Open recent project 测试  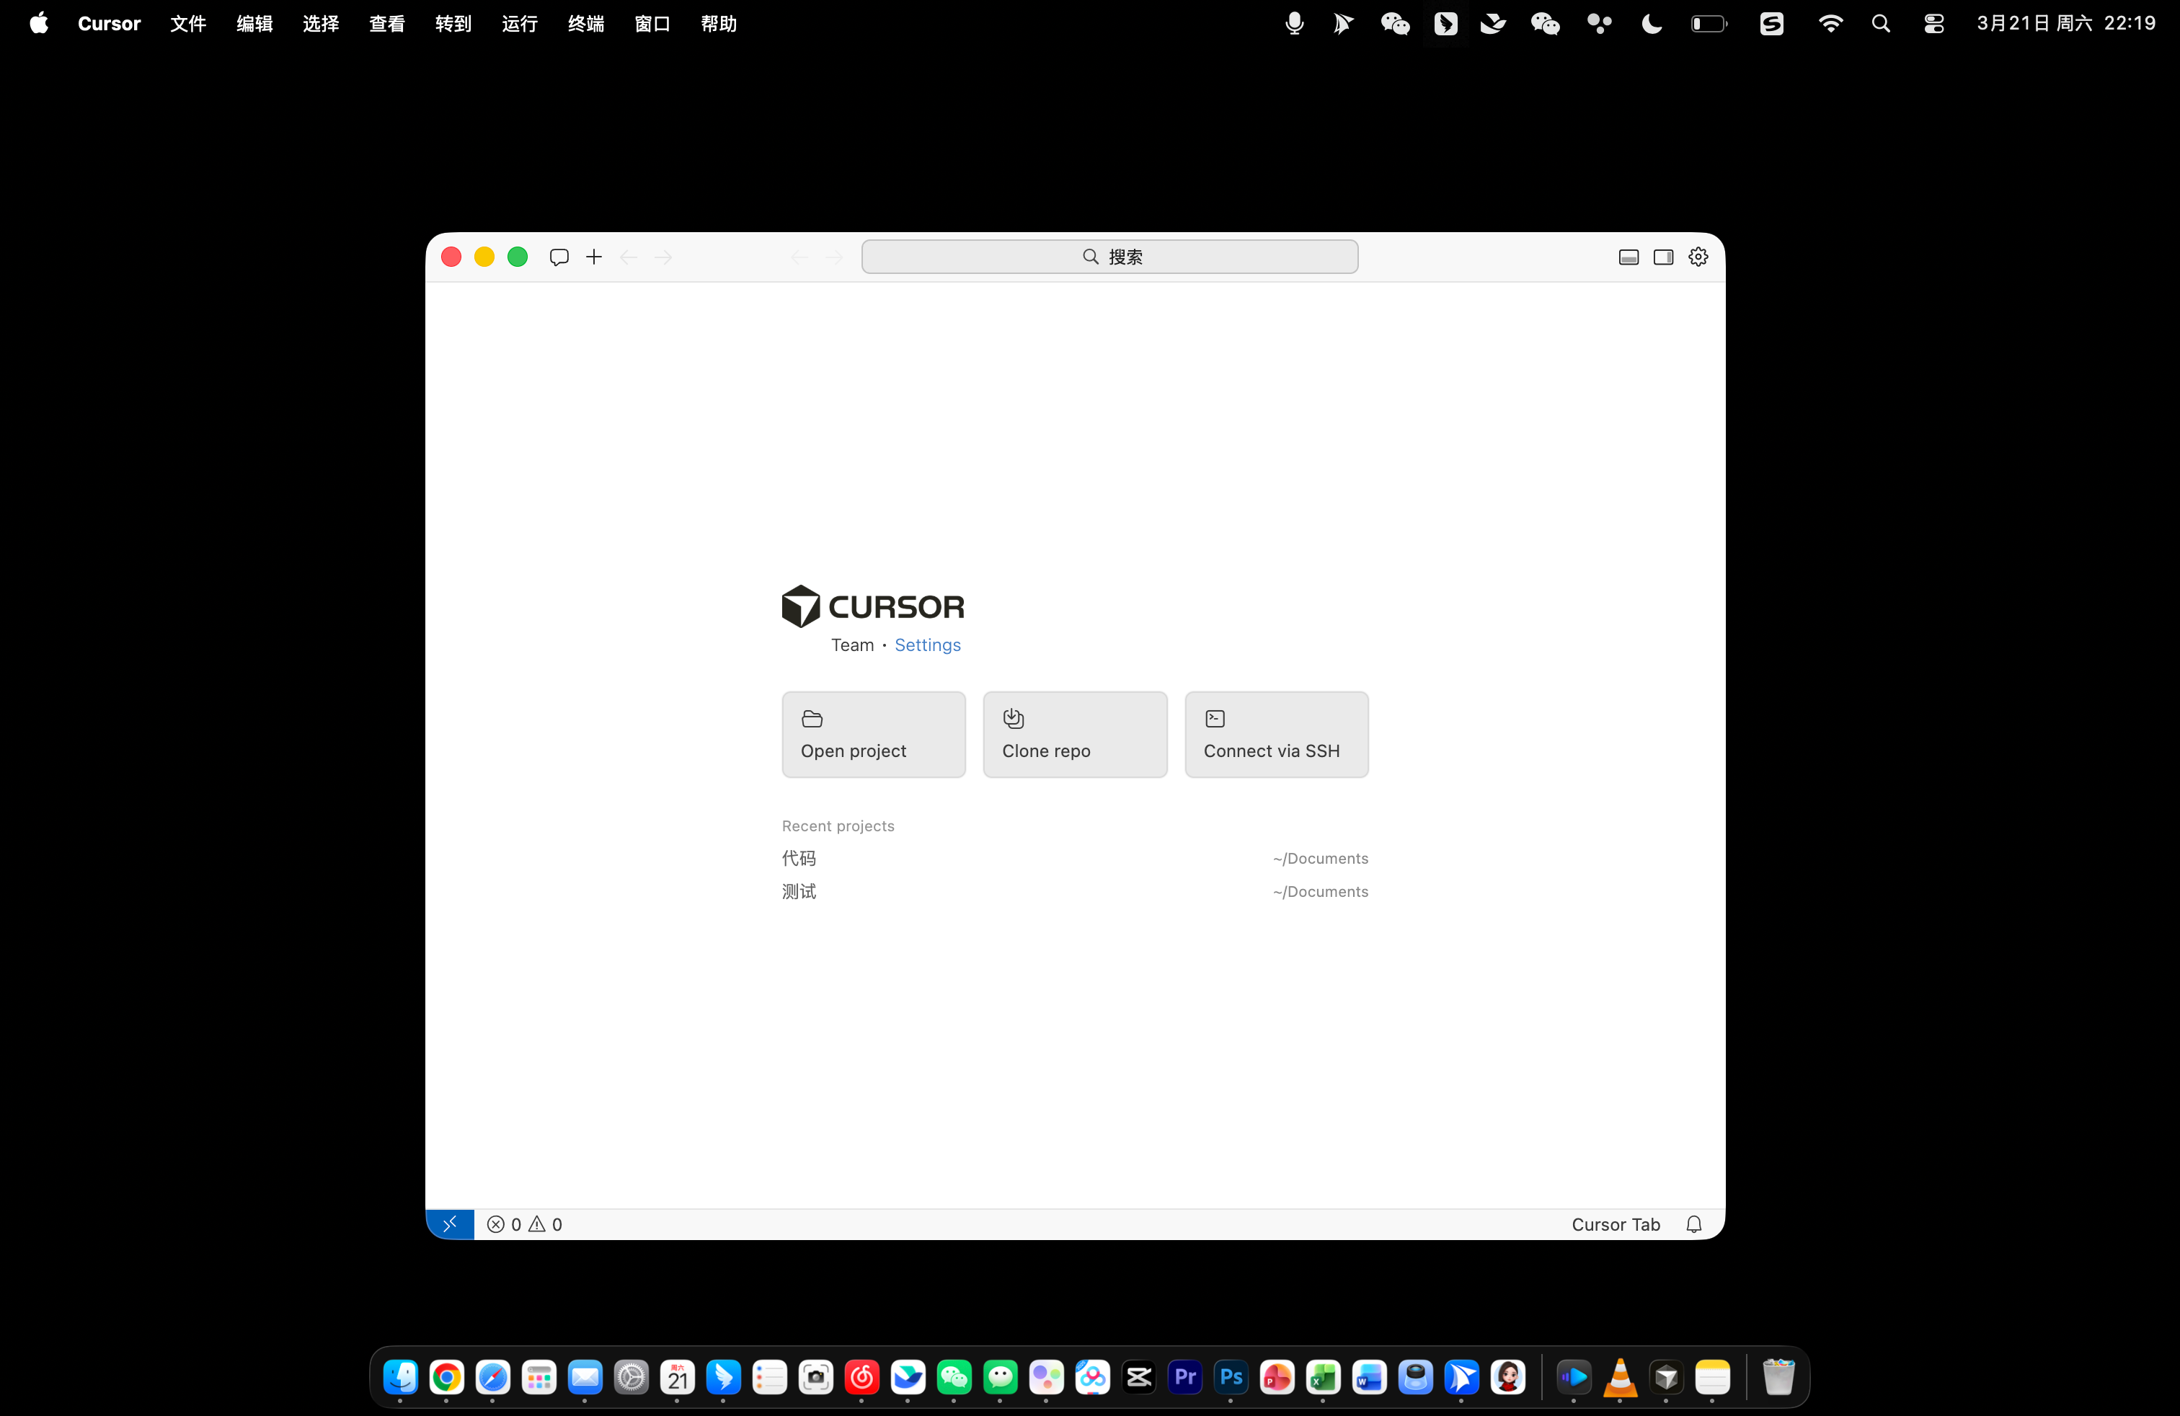pyautogui.click(x=799, y=891)
